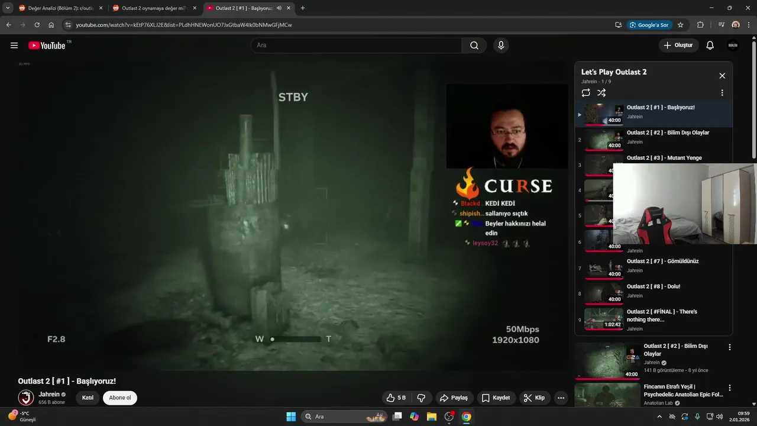Open Let's Play Outlast 2 playlist title
Screen dimensions: 757x426
[x=614, y=72]
